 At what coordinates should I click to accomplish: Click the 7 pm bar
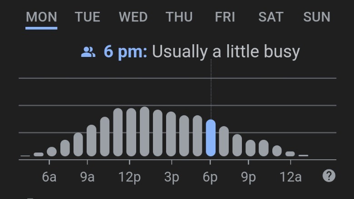tap(224, 141)
